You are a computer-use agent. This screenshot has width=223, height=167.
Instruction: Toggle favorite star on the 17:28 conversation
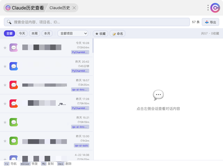point(5,104)
